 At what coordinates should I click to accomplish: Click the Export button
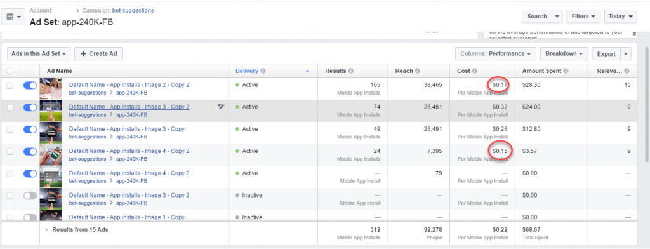pos(606,53)
